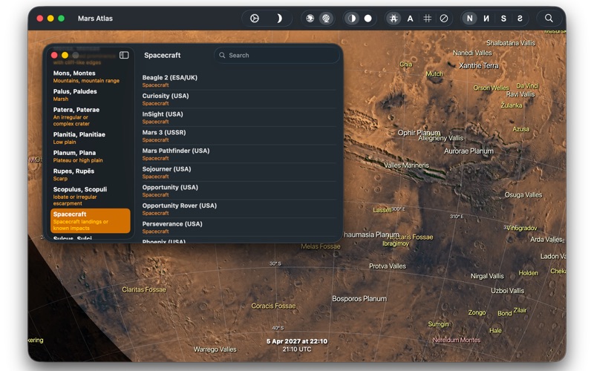Open Curiosity (USA) entry
Screen dimensions: 594x371
pos(239,99)
